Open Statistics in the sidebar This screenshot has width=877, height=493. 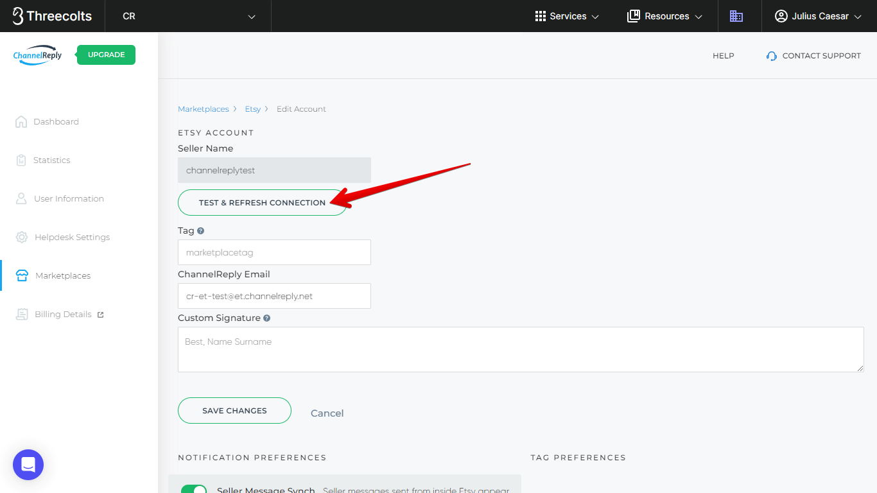[52, 160]
